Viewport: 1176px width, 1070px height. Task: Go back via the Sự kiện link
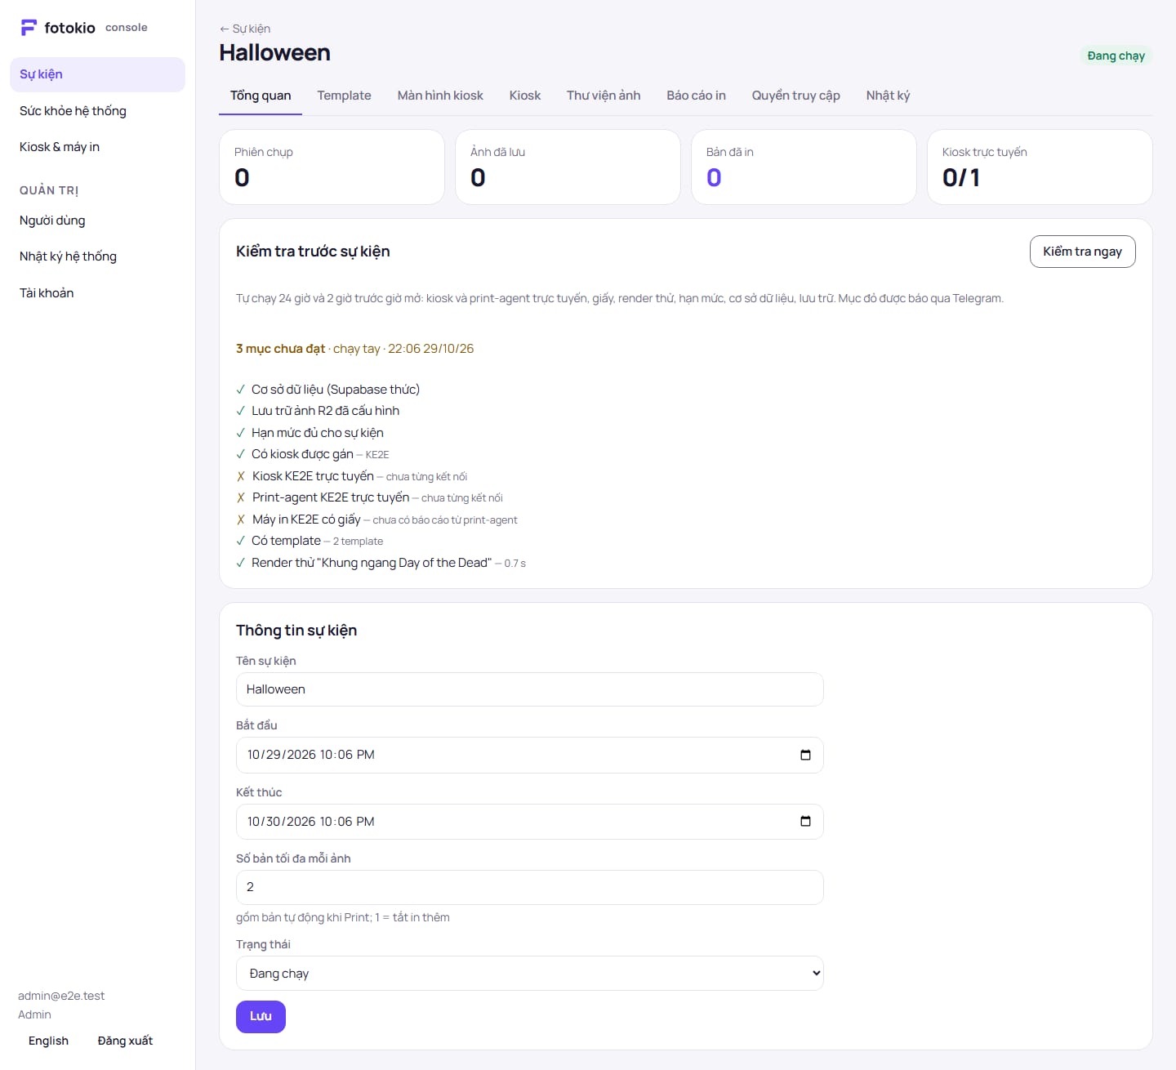245,29
